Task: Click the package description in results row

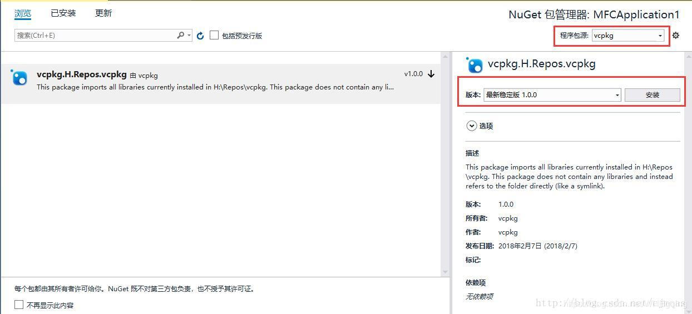Action: 215,87
